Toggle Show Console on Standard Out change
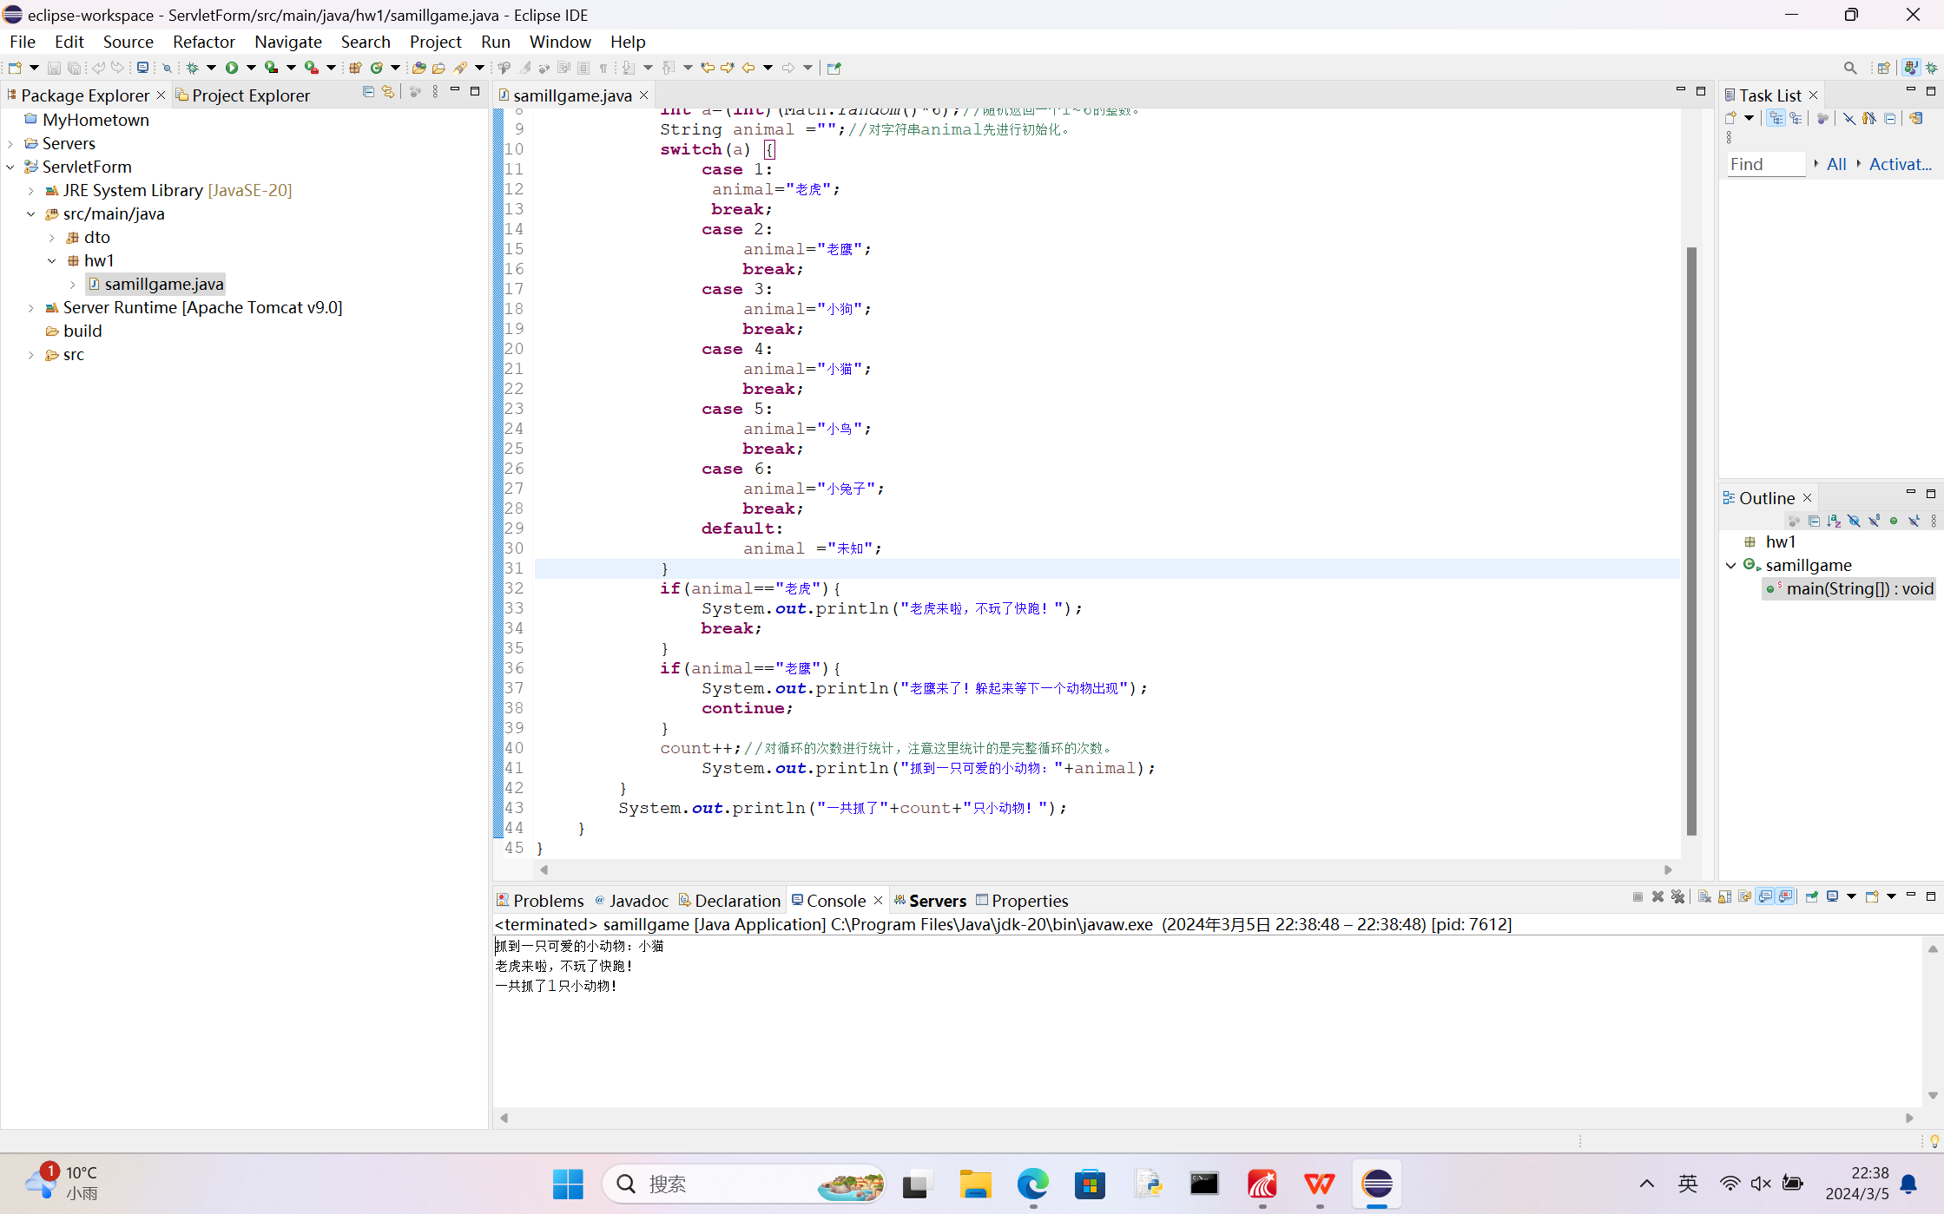This screenshot has width=1944, height=1214. (1765, 897)
